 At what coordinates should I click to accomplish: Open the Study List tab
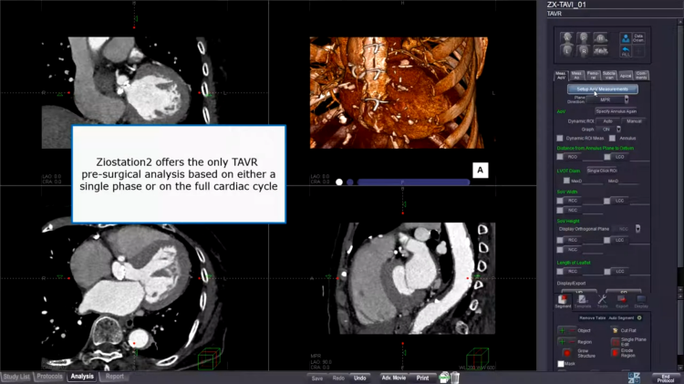tap(16, 377)
